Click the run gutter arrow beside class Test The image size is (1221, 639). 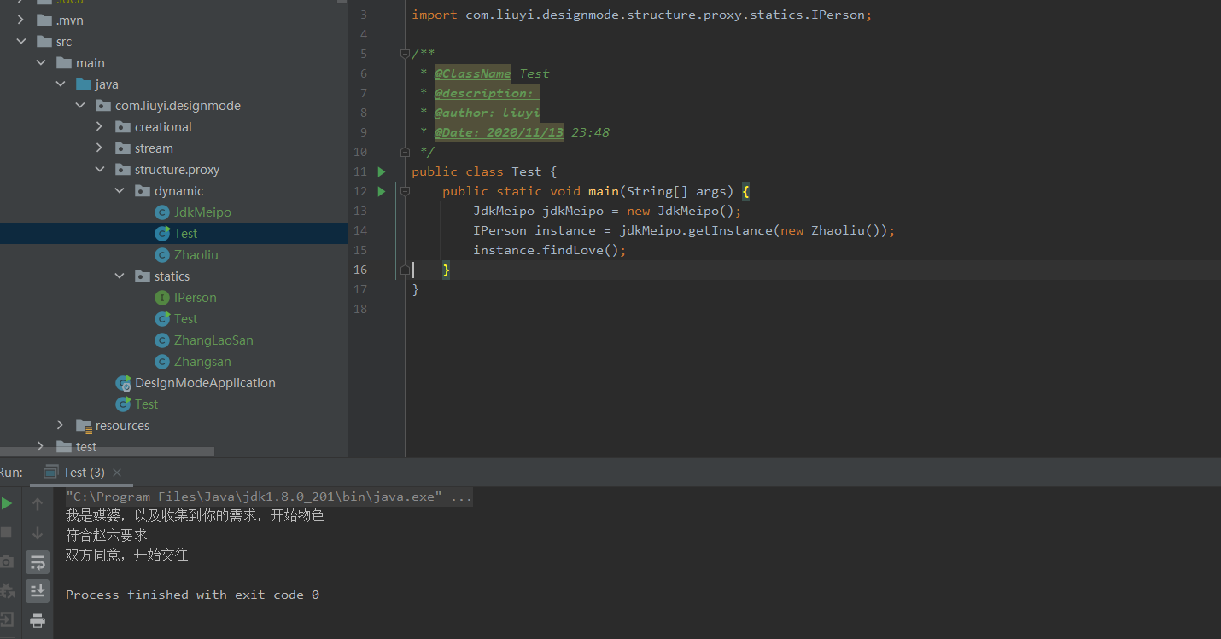pos(382,171)
